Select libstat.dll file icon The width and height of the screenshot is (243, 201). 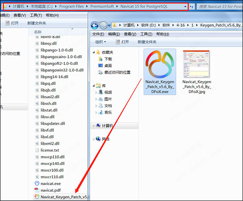pos(37,110)
